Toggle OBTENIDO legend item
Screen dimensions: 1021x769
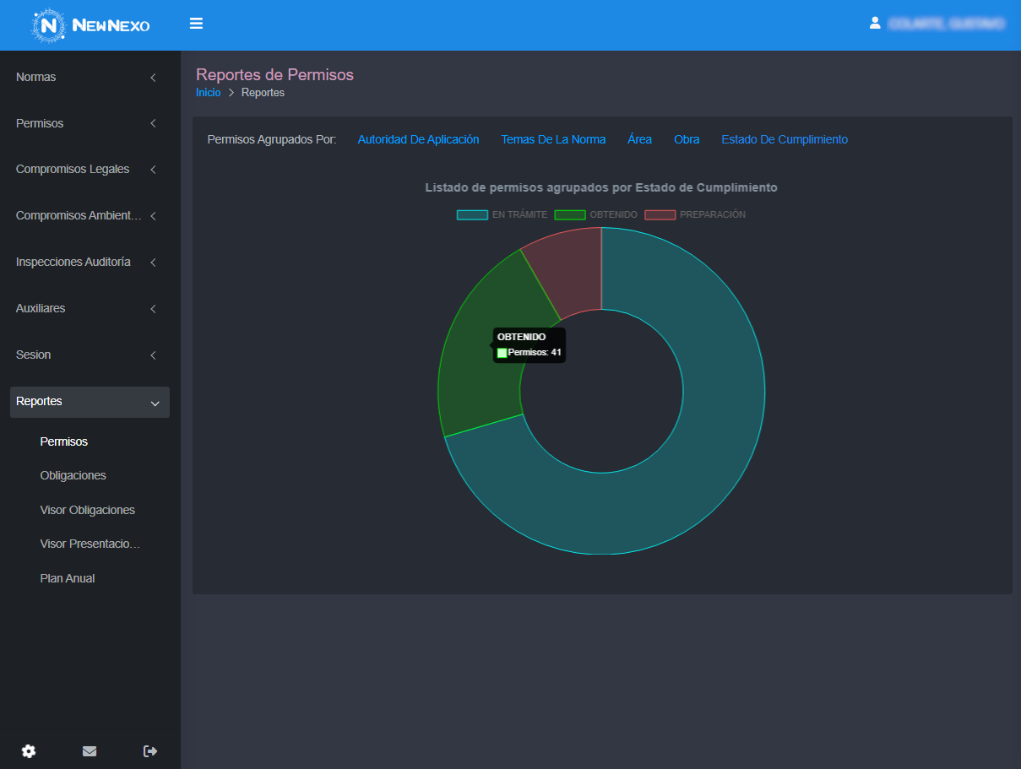pos(596,214)
